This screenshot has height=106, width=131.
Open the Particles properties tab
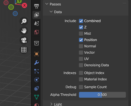pyautogui.click(x=36, y=71)
